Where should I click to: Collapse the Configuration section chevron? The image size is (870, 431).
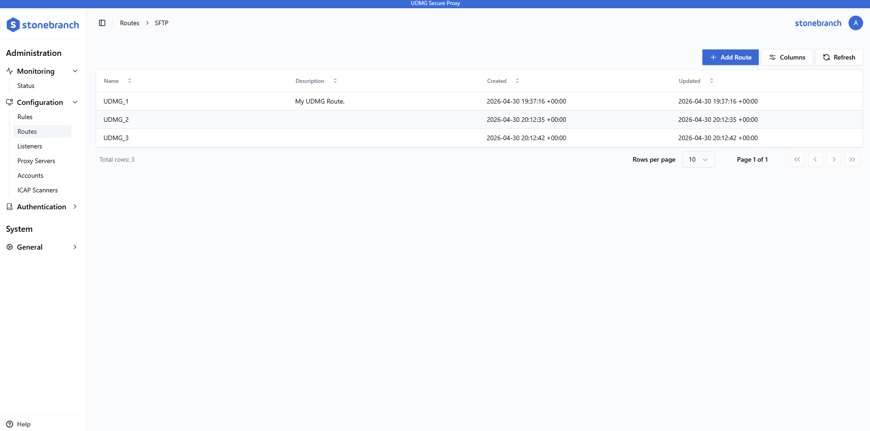tap(75, 102)
